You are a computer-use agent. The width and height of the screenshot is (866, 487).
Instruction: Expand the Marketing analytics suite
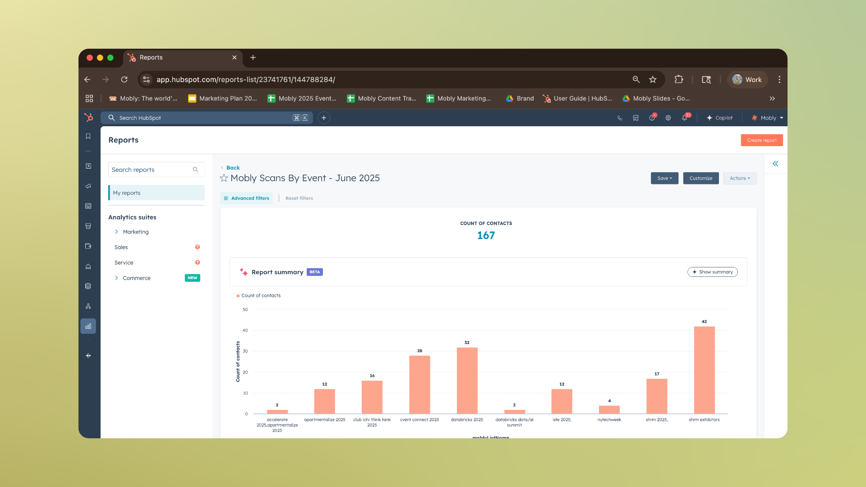(116, 232)
